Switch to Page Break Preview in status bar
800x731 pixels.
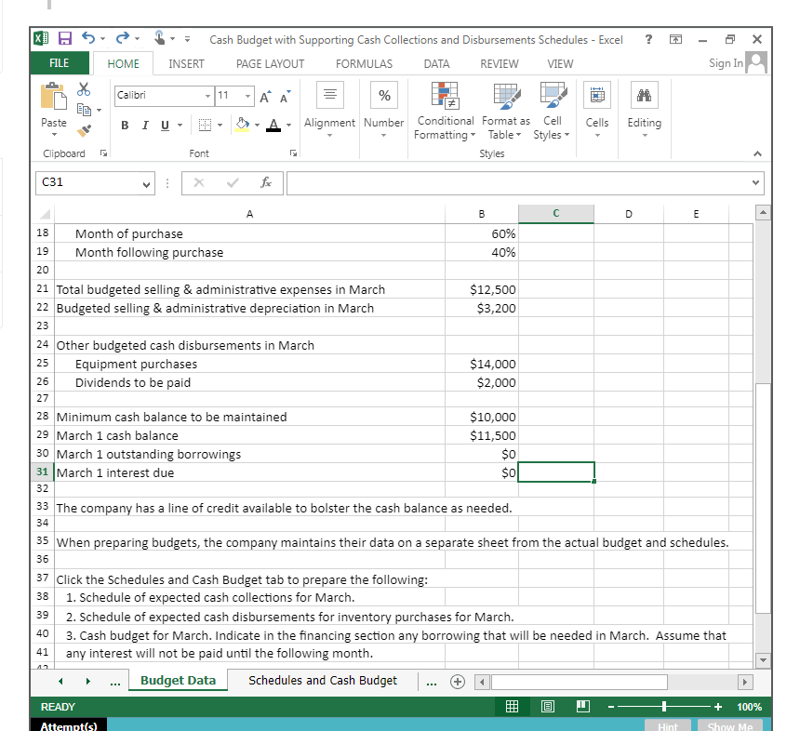(x=583, y=707)
